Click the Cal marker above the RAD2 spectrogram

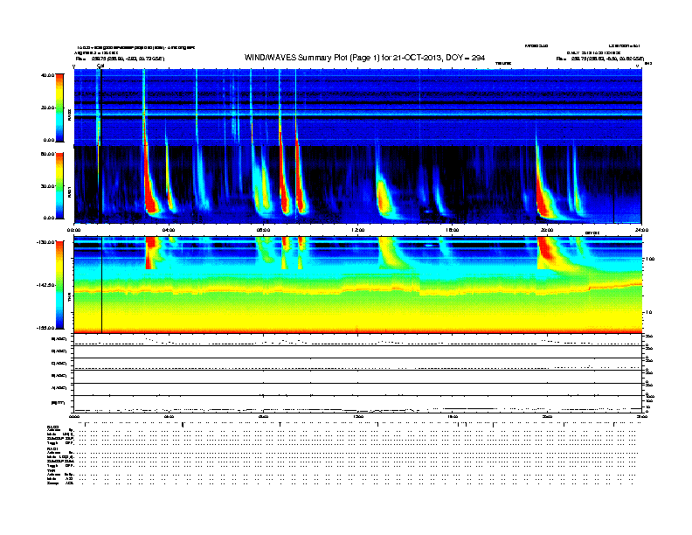click(x=100, y=66)
